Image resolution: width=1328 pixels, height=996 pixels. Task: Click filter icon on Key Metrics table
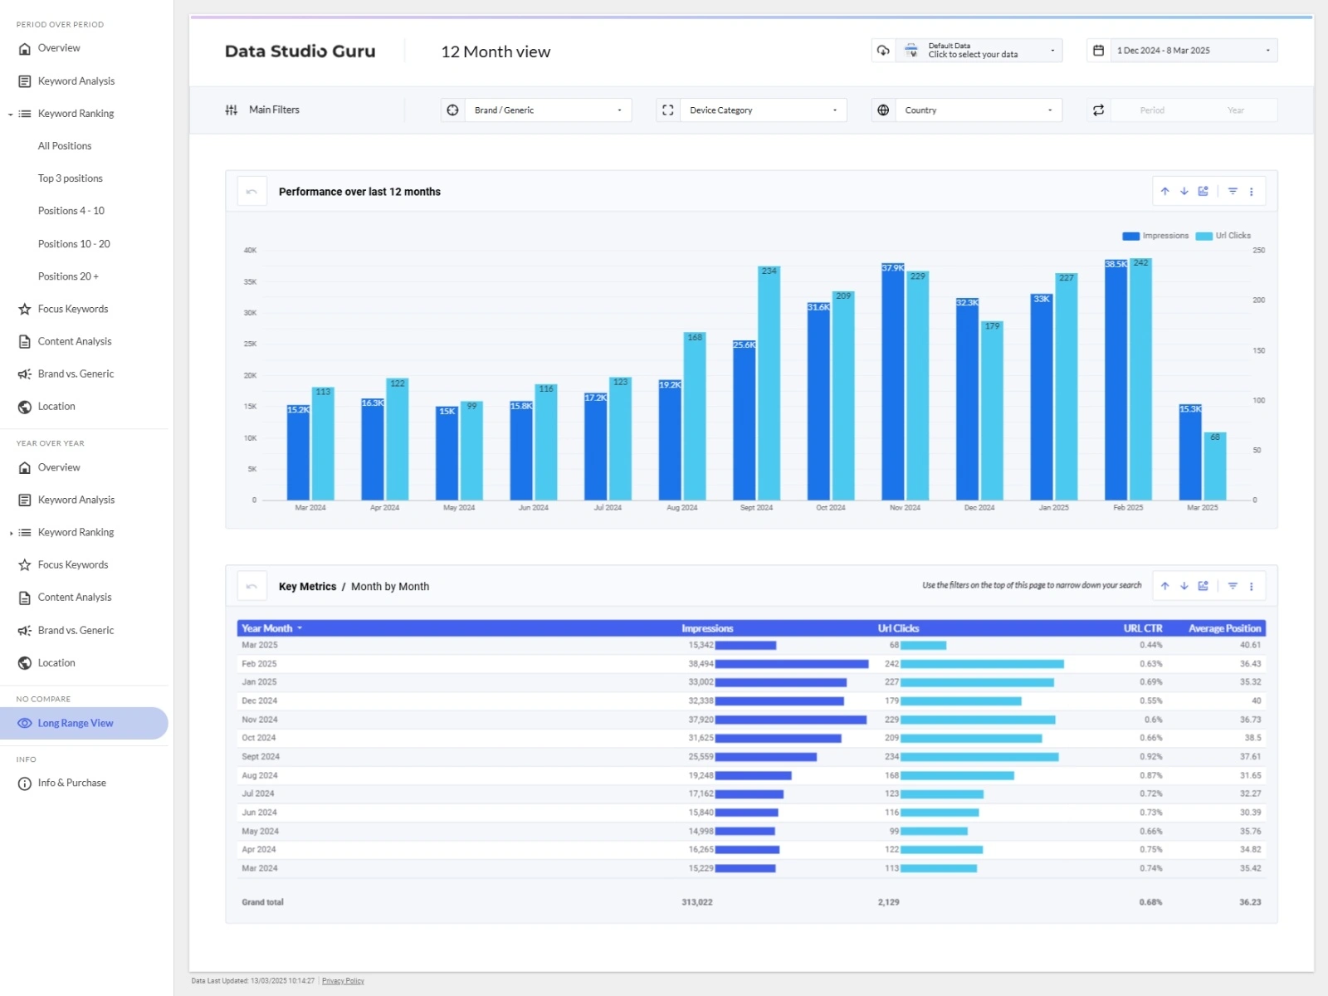[1233, 586]
